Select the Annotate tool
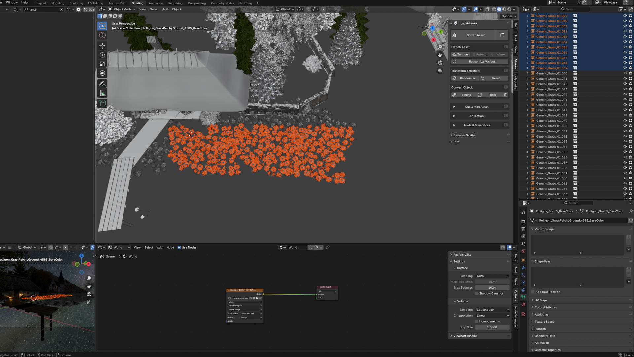Image resolution: width=634 pixels, height=357 pixels. click(x=102, y=84)
